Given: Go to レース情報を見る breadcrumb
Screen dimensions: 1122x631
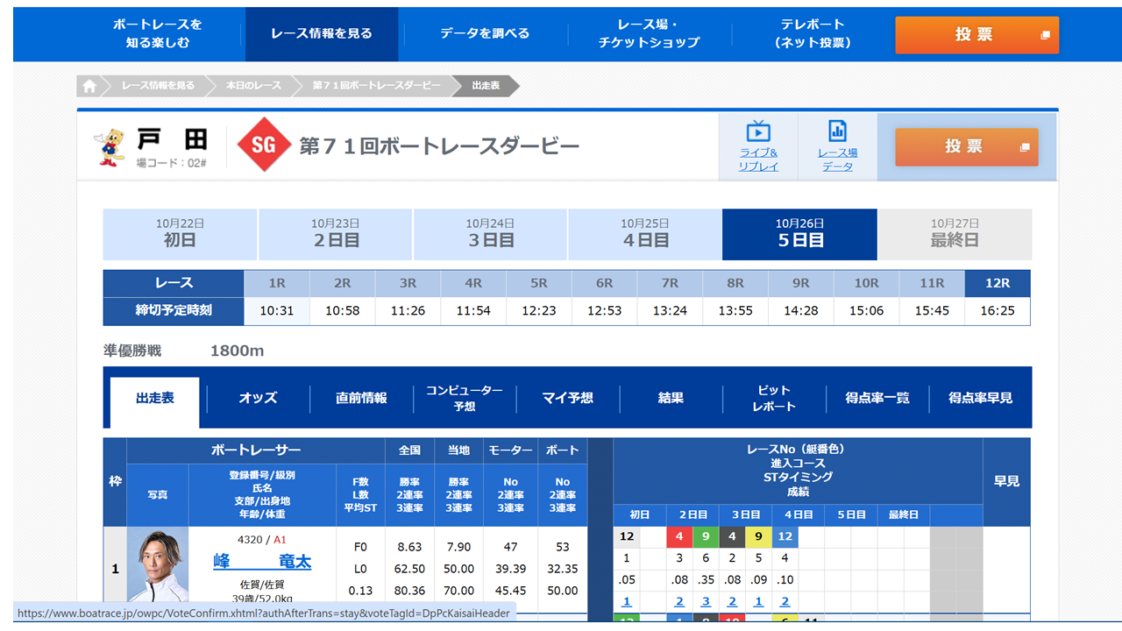Looking at the screenshot, I should coord(158,86).
